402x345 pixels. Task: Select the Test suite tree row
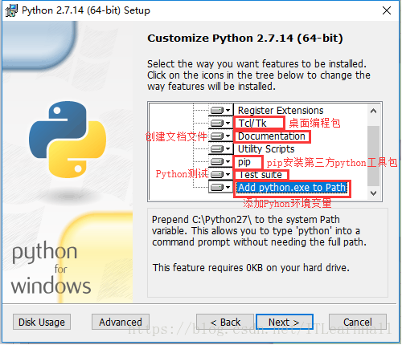pyautogui.click(x=260, y=175)
